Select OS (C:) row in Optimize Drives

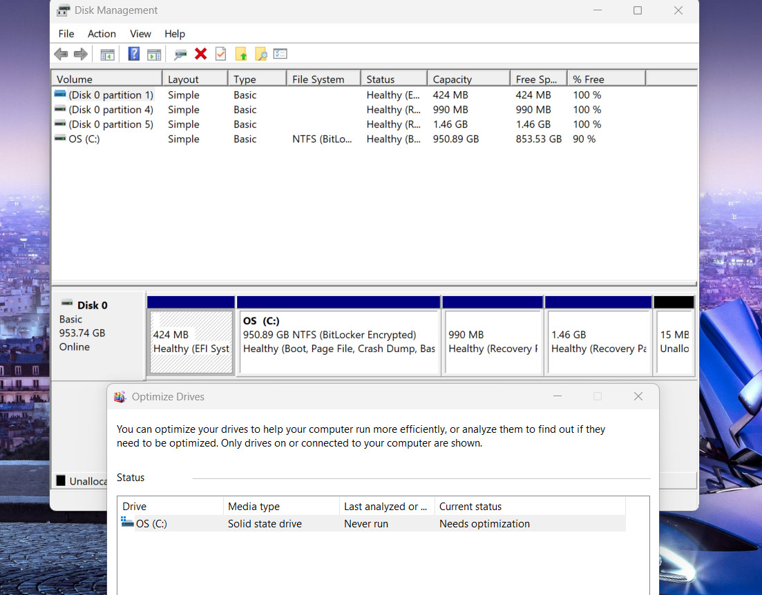tap(372, 524)
